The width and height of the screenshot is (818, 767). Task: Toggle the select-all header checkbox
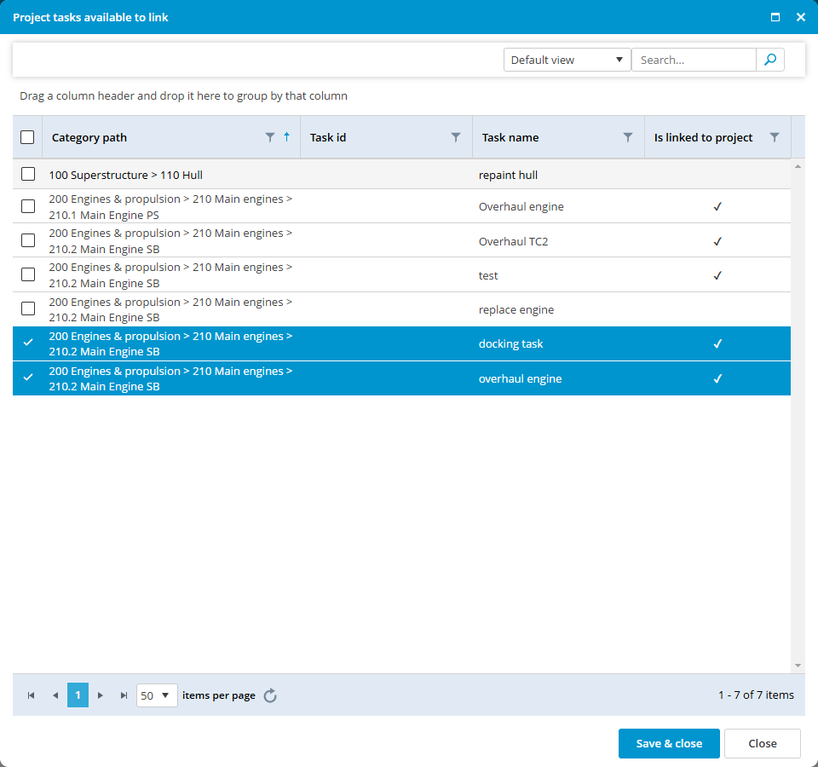point(27,137)
